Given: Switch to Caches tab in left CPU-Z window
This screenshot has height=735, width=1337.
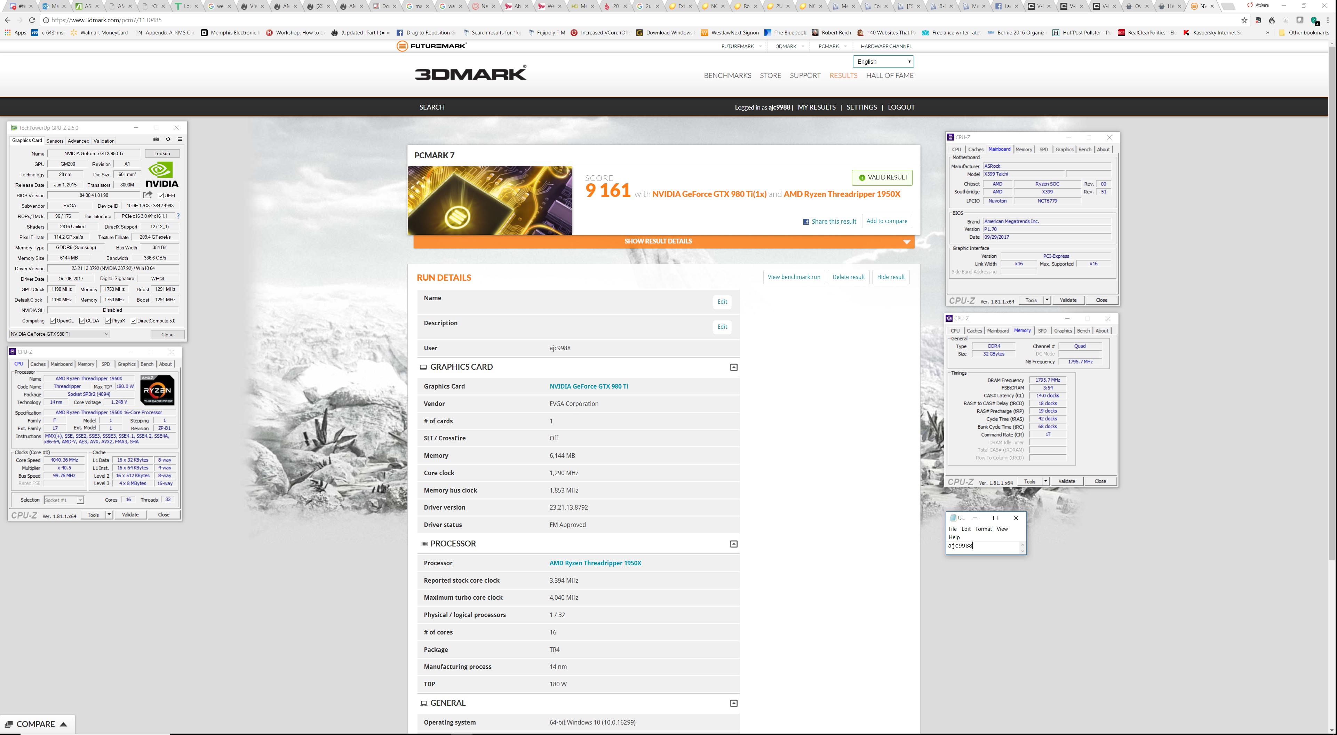Looking at the screenshot, I should [x=38, y=364].
